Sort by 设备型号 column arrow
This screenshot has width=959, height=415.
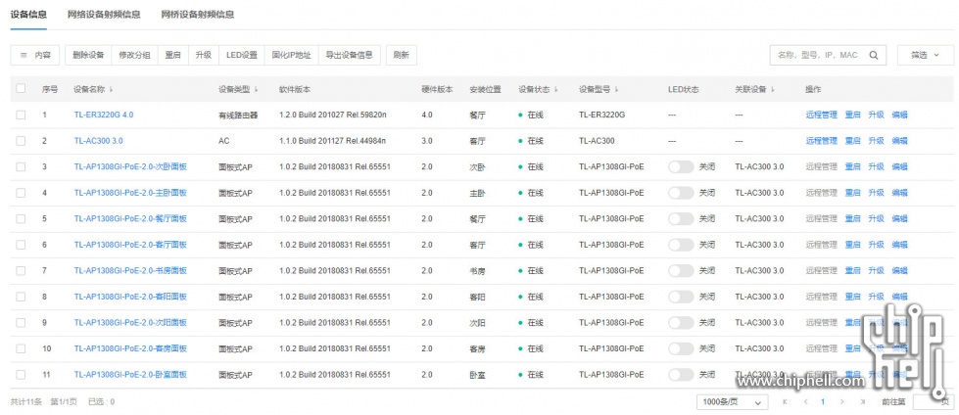coord(616,89)
